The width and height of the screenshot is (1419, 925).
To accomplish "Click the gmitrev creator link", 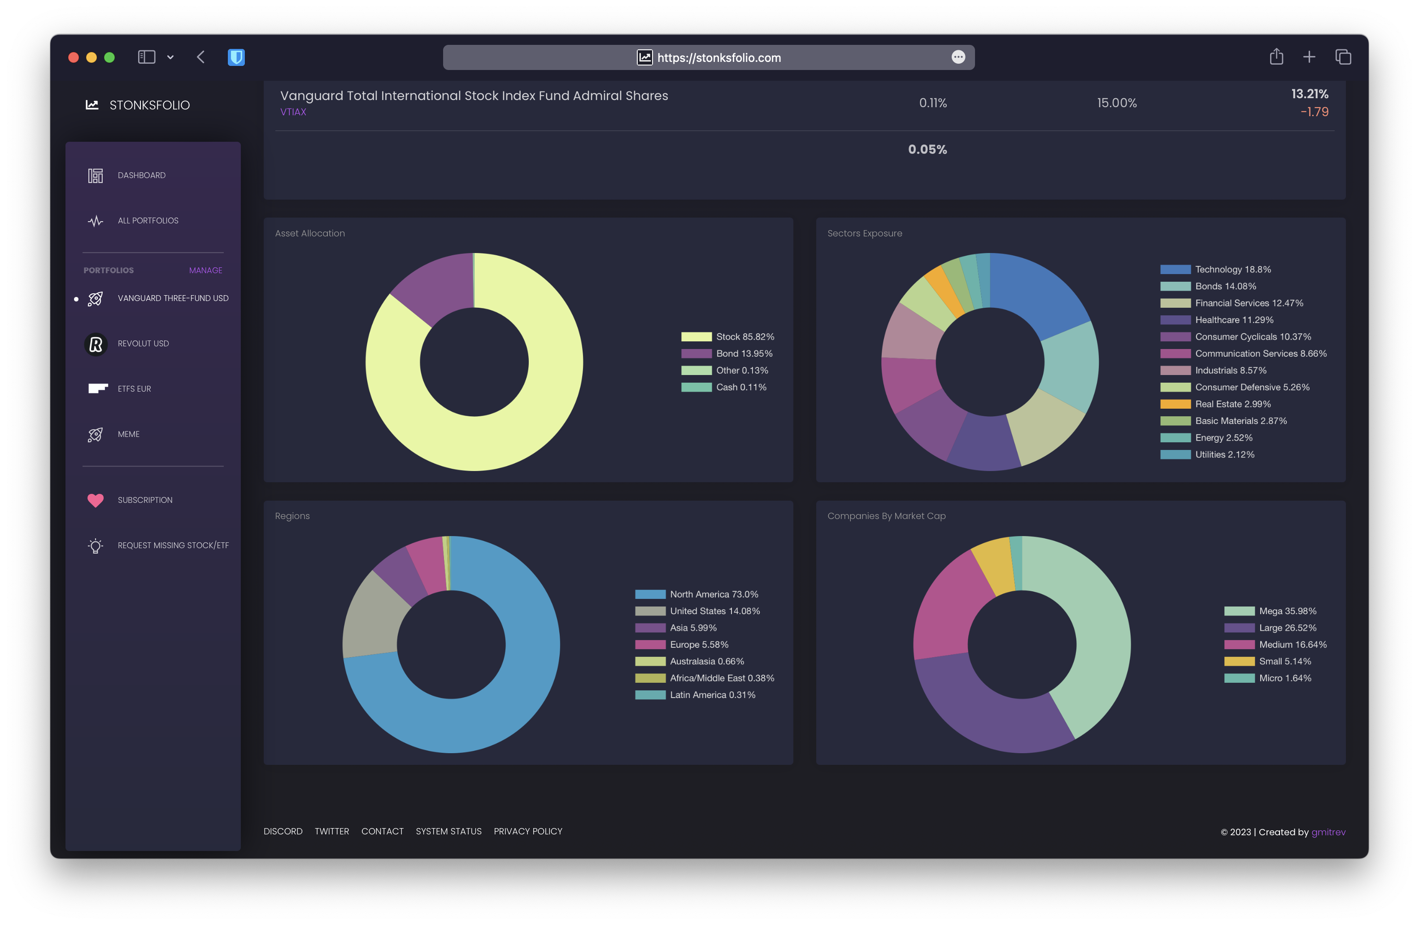I will (x=1328, y=832).
